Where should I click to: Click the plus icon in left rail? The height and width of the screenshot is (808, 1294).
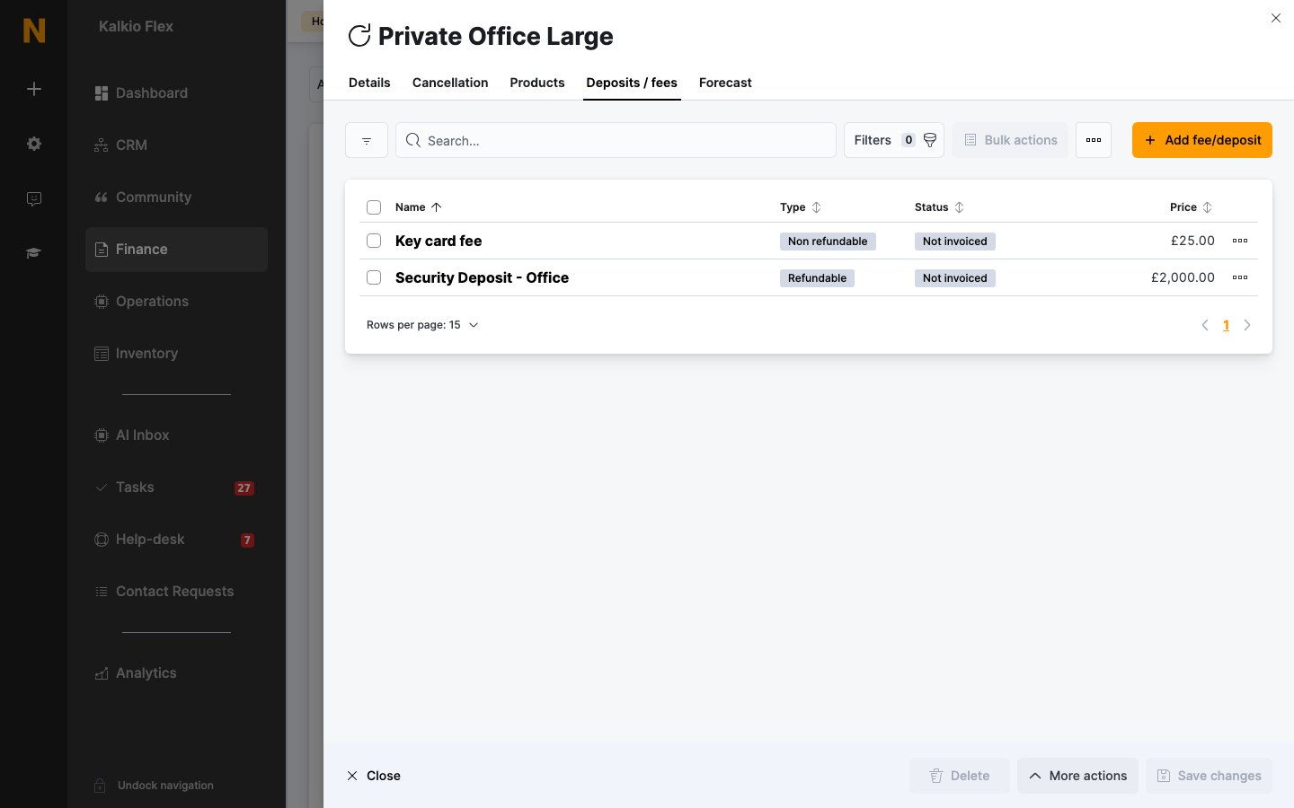[x=34, y=89]
